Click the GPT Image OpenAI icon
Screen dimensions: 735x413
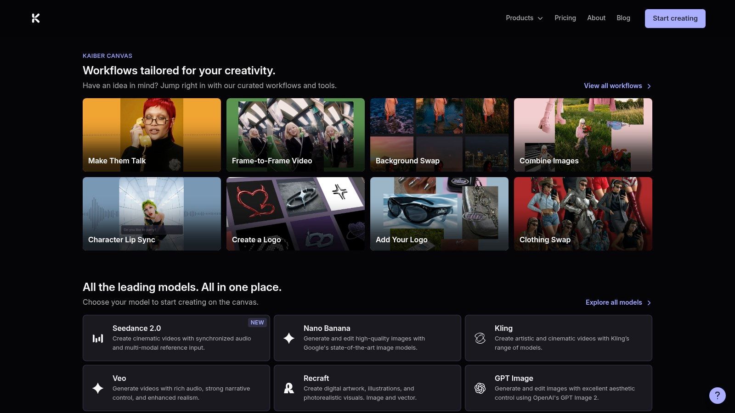click(x=480, y=388)
